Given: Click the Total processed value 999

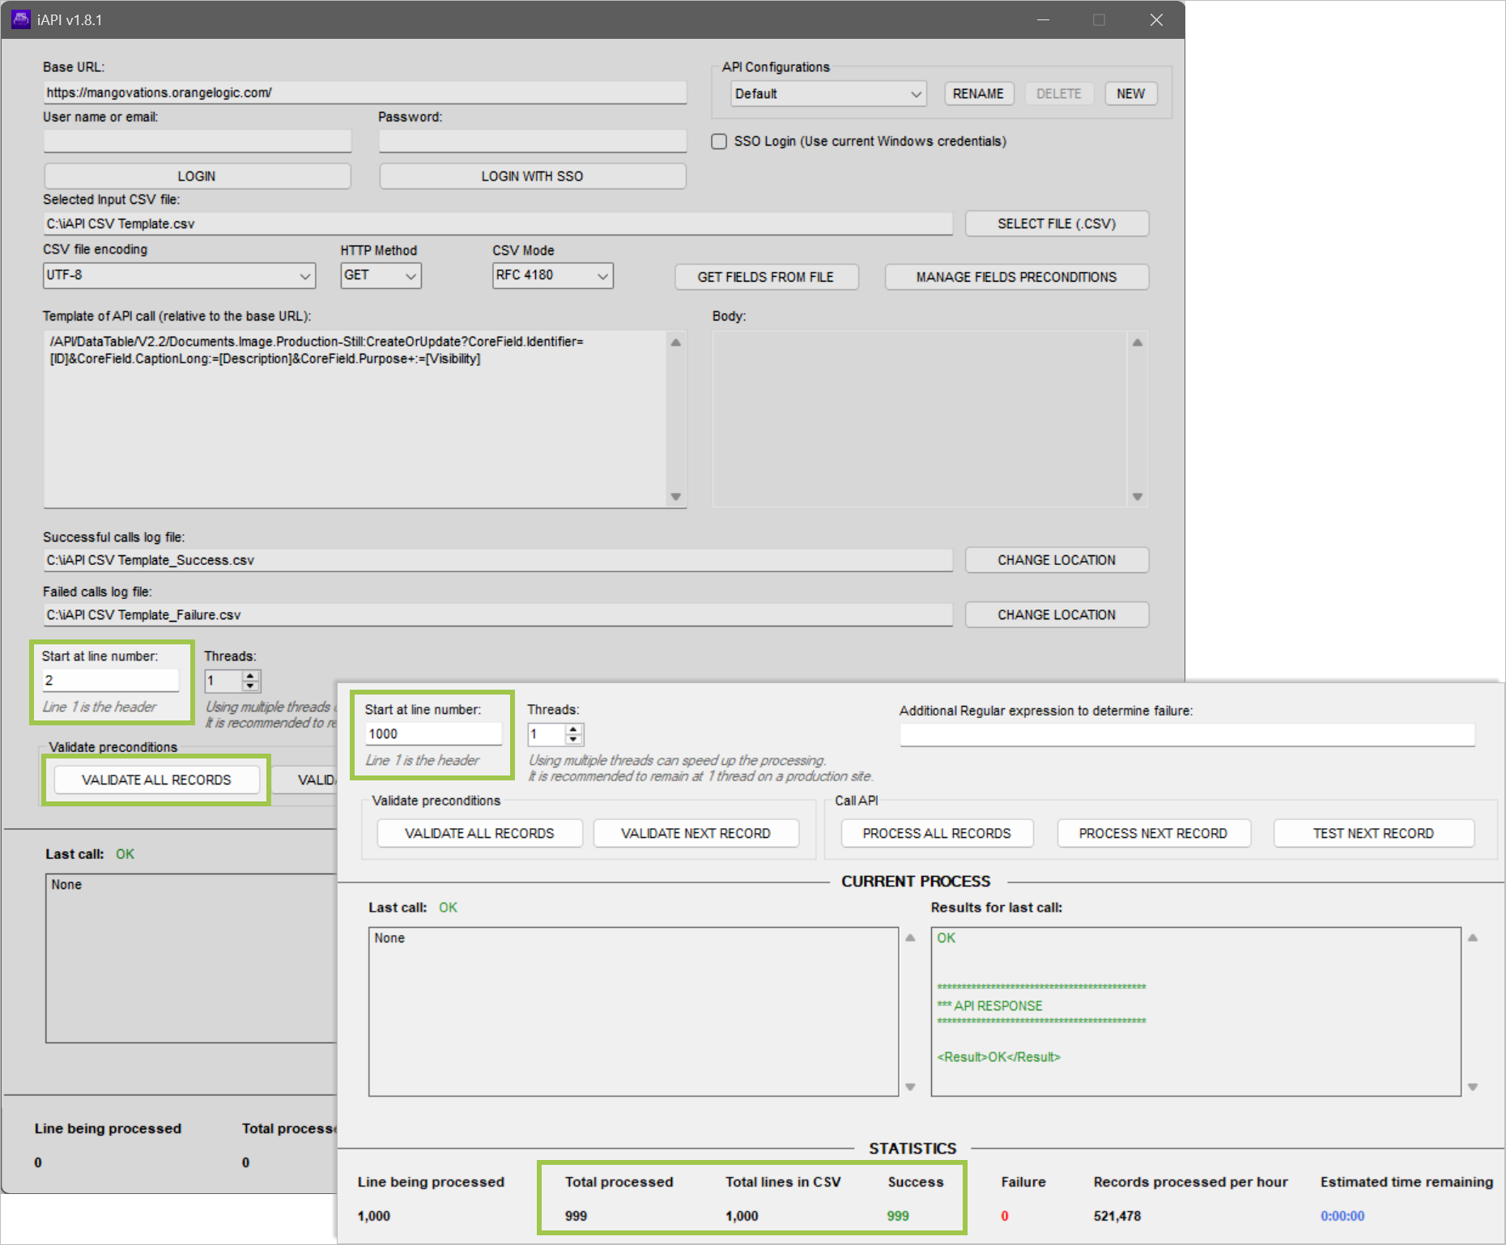Looking at the screenshot, I should point(576,1216).
